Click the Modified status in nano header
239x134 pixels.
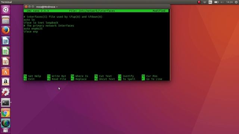point(159,11)
